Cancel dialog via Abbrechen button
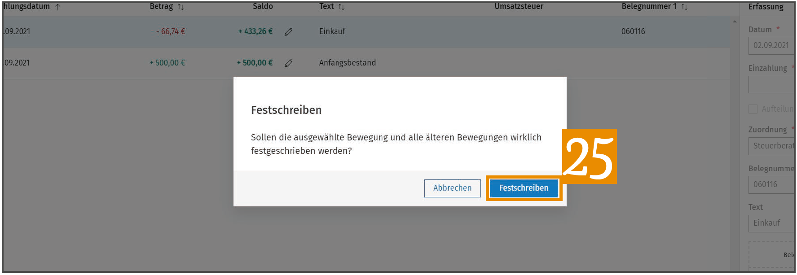 [452, 188]
